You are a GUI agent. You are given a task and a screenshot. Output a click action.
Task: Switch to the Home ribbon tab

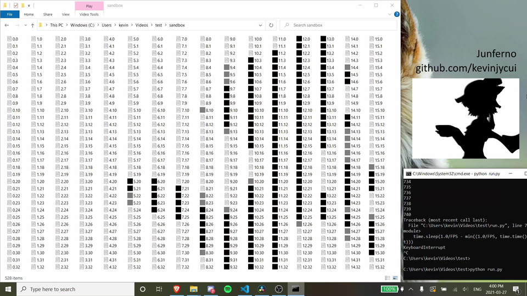tap(29, 14)
